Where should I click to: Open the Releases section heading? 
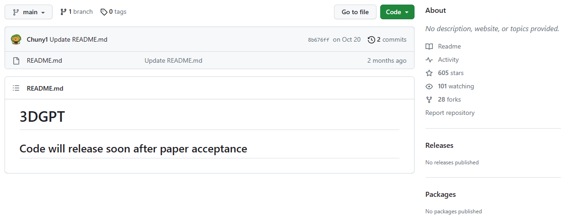[439, 146]
